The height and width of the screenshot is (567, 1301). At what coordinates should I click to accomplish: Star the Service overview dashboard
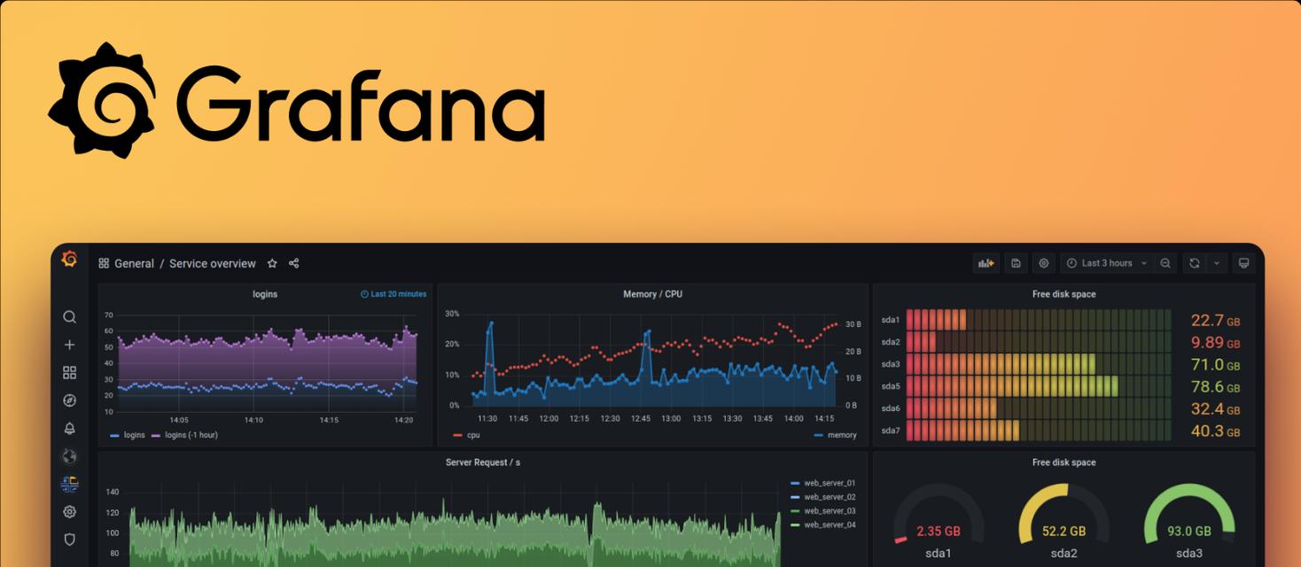click(x=272, y=263)
